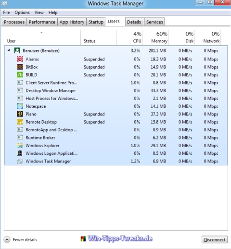Sort by the CPU column header
231x249 pixels.
[x=129, y=37]
